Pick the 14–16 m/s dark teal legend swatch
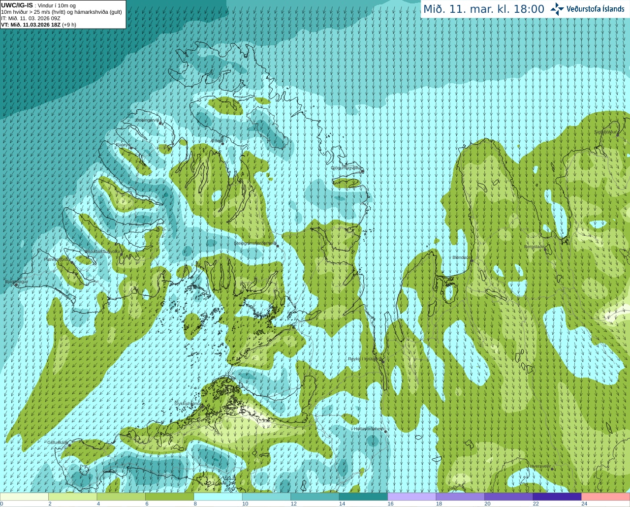This screenshot has width=630, height=507. tap(364, 497)
